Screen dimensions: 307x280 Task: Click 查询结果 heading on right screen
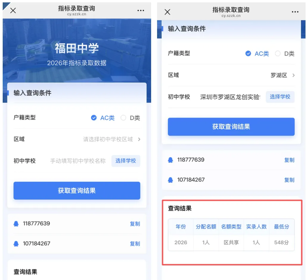pyautogui.click(x=180, y=209)
